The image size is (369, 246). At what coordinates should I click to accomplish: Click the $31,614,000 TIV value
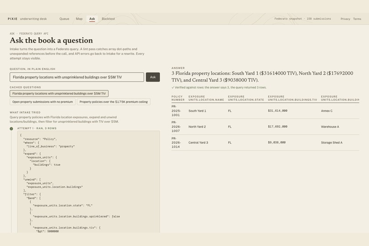pos(277,111)
